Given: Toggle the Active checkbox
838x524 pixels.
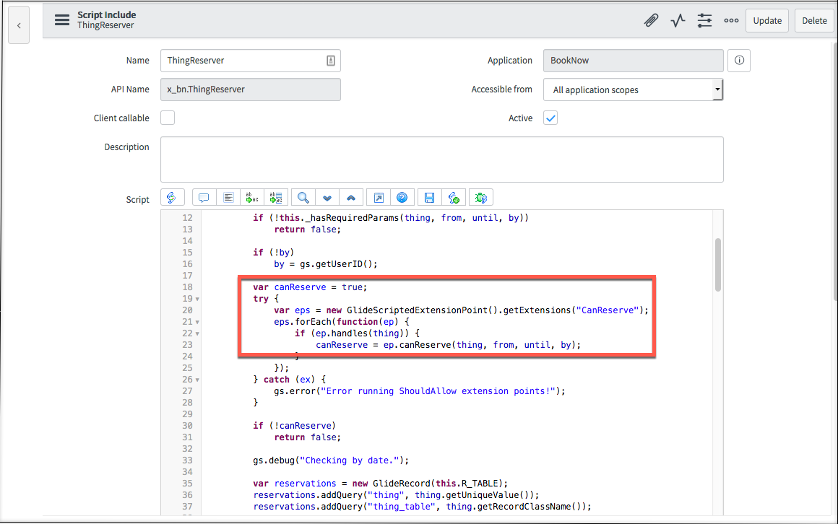Looking at the screenshot, I should coord(550,118).
